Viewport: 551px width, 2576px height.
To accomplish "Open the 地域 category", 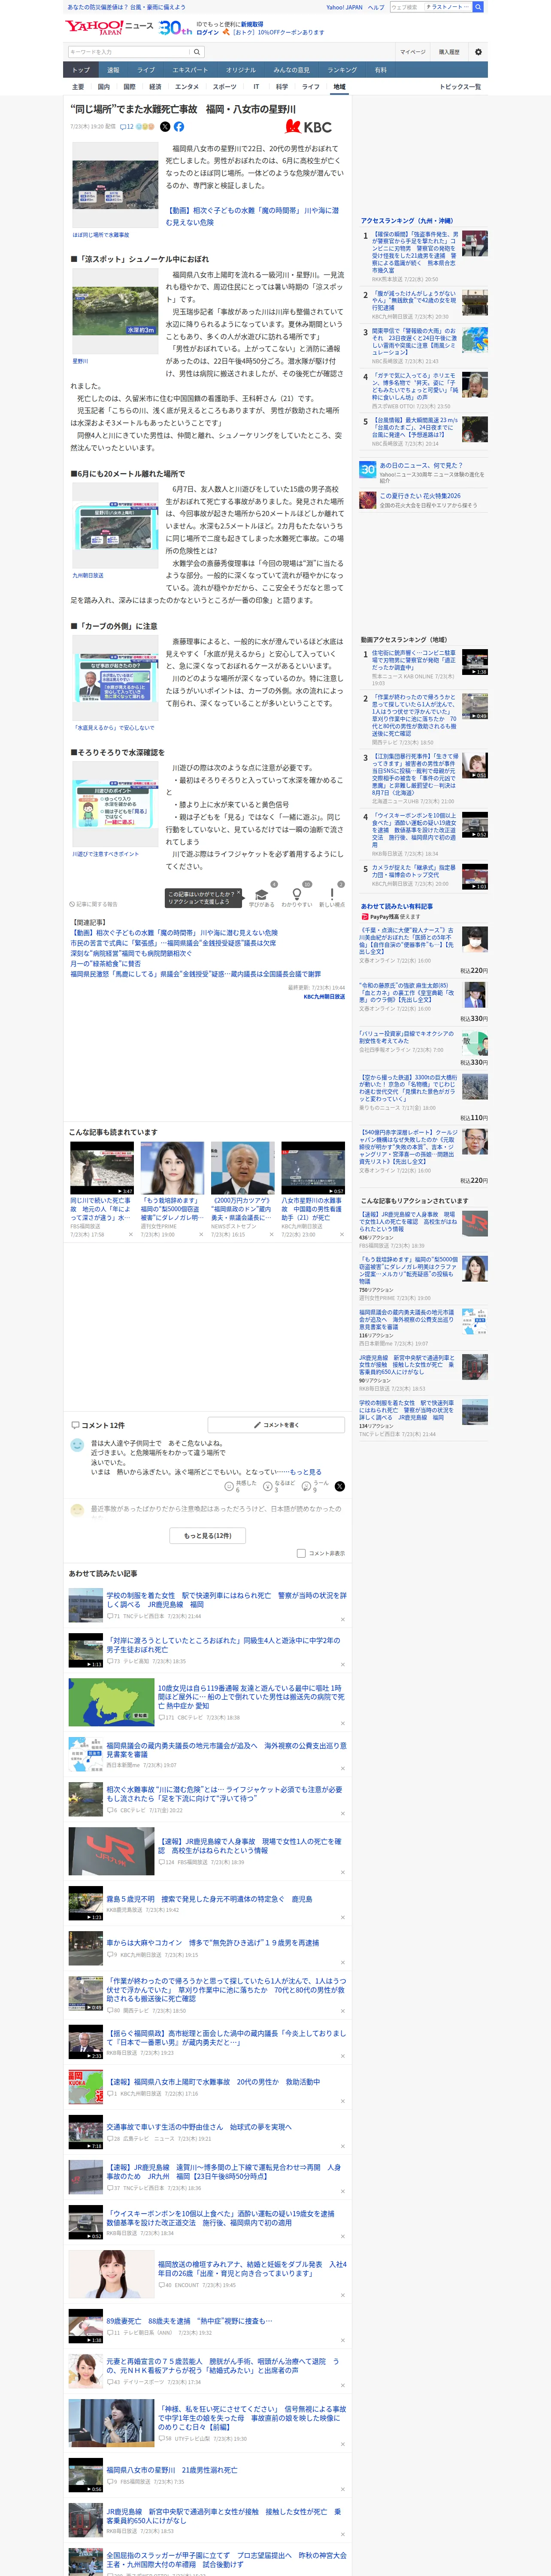I will 339,87.
